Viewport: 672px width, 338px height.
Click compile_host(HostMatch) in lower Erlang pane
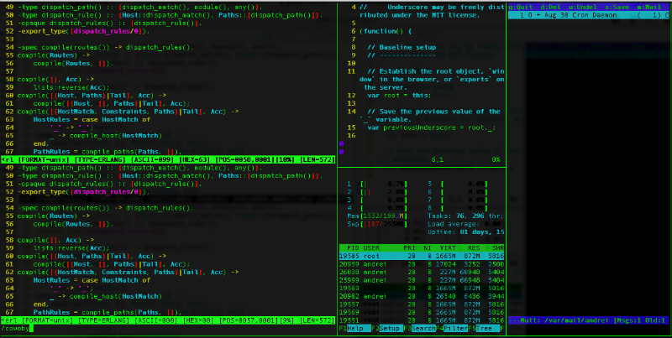[116, 296]
